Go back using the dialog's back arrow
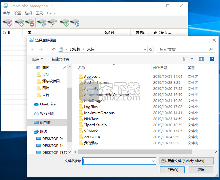The image size is (220, 180). pyautogui.click(x=33, y=49)
